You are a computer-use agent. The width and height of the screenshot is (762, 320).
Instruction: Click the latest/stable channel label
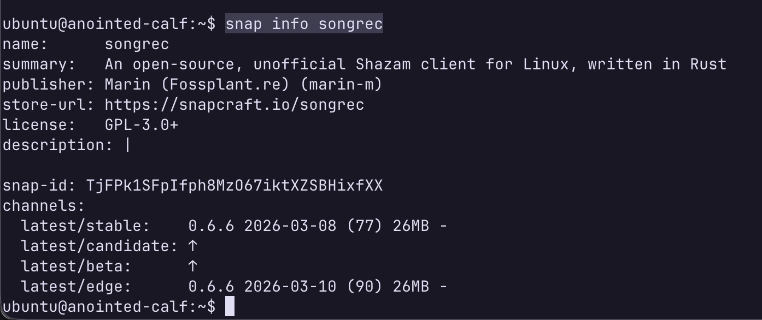pos(85,226)
